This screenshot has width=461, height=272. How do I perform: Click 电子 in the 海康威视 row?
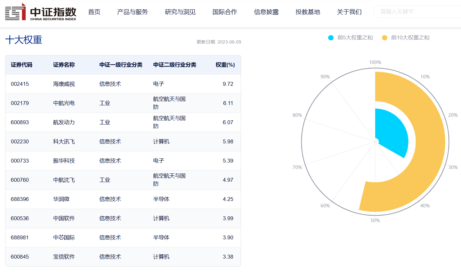(x=158, y=84)
